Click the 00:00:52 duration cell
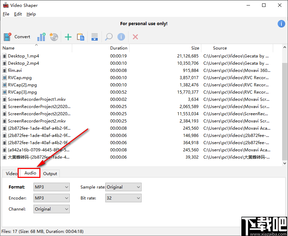 (118, 92)
